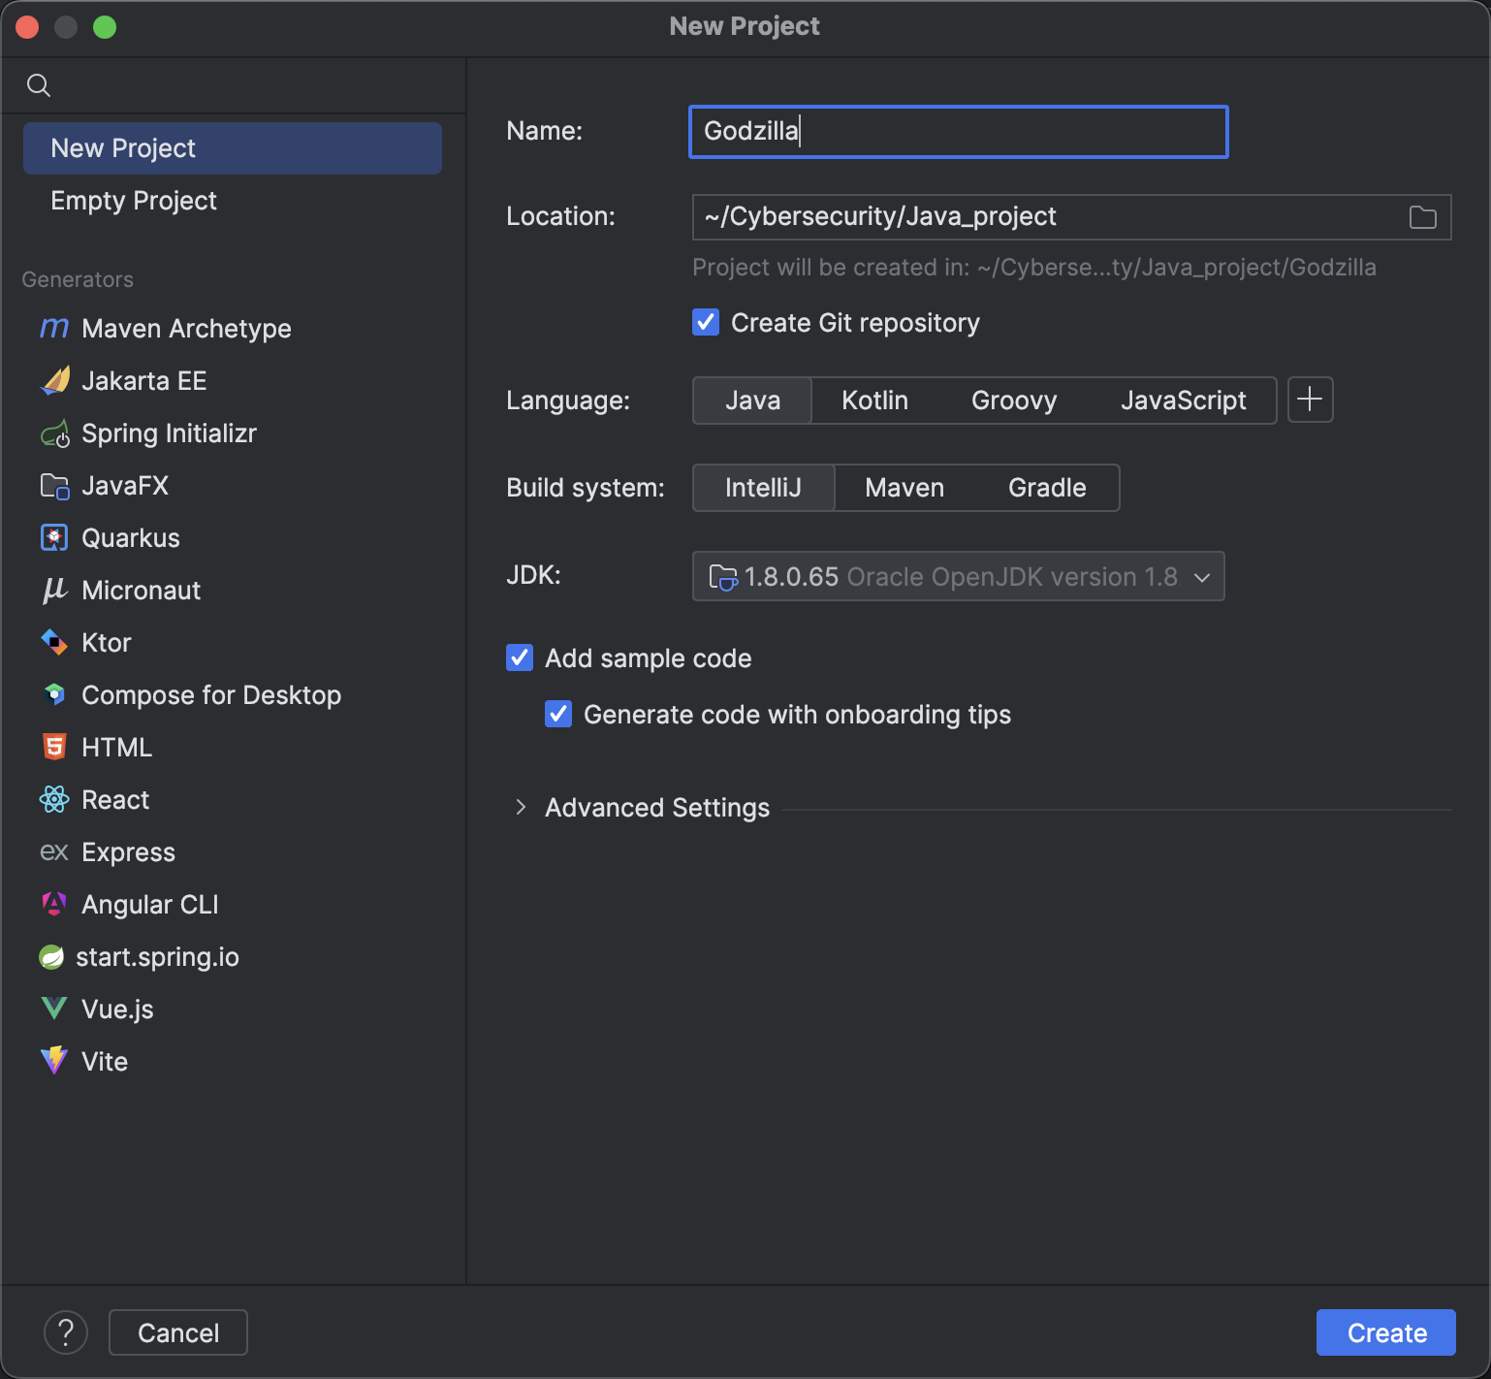This screenshot has height=1379, width=1491.
Task: Click the Cancel button
Action: click(x=178, y=1332)
